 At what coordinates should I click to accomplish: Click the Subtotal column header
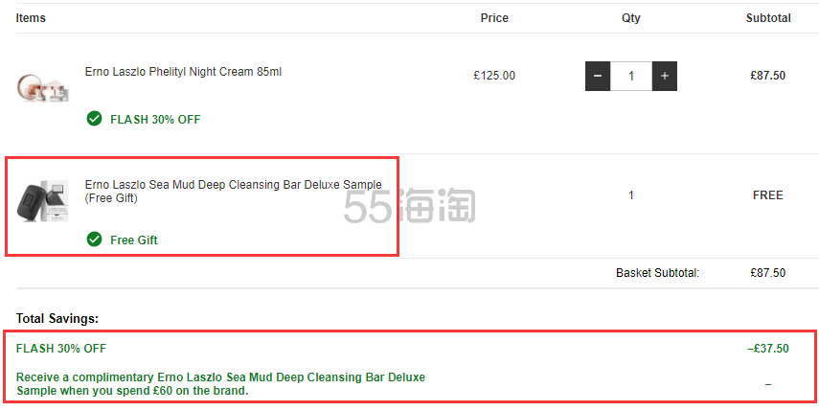pos(768,18)
